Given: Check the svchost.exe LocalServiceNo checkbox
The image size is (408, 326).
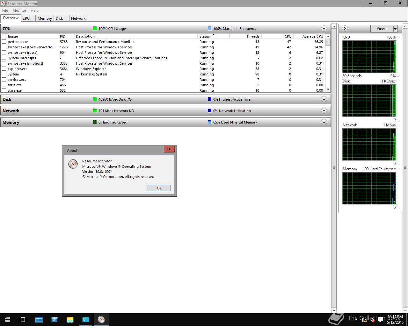Looking at the screenshot, I should [4, 47].
